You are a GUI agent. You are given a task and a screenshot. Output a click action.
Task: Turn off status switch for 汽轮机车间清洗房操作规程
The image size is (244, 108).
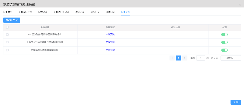click(224, 50)
